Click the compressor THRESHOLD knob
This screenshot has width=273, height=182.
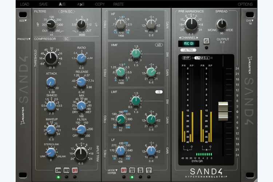tap(51, 58)
